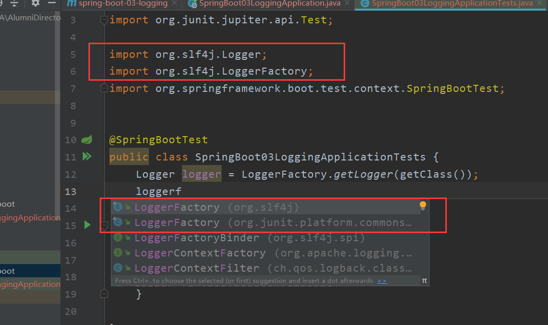The height and width of the screenshot is (325, 548).
Task: Click the highlighted logger variable on line 12
Action: [201, 174]
